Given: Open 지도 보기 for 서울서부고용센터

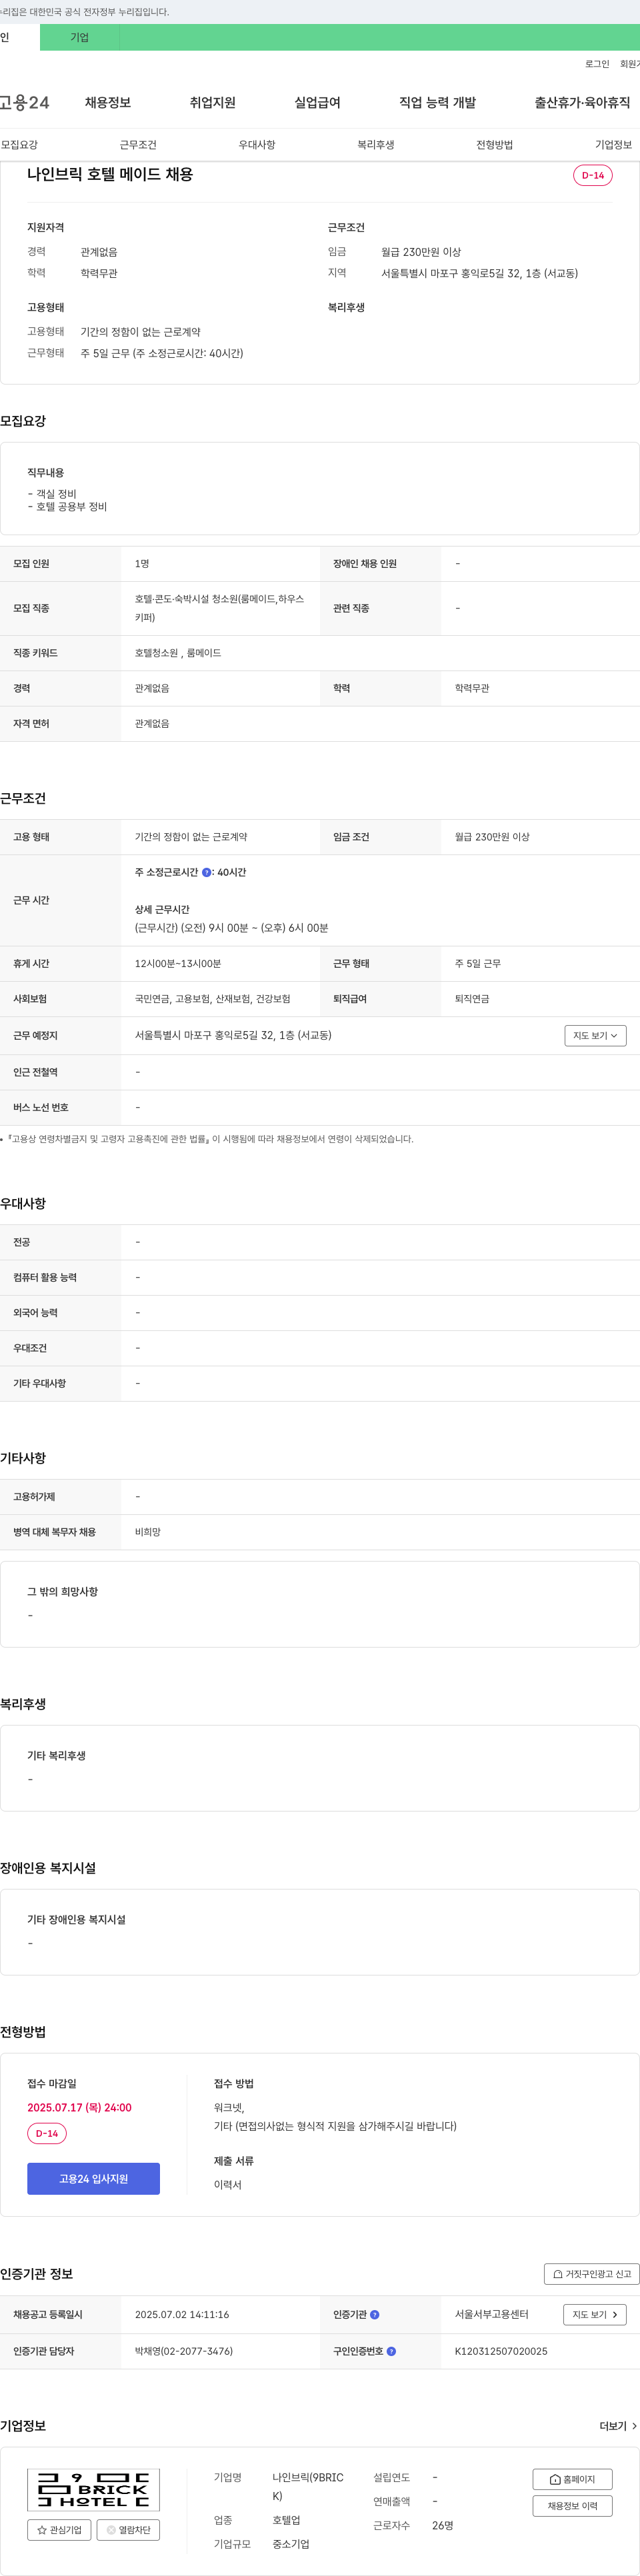Looking at the screenshot, I should pos(595,2314).
